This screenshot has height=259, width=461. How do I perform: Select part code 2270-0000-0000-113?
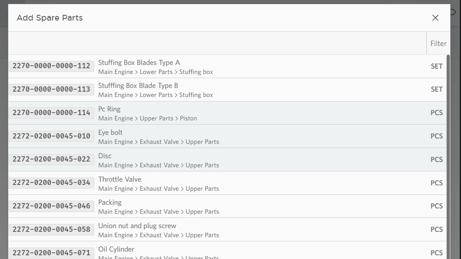[x=51, y=89]
